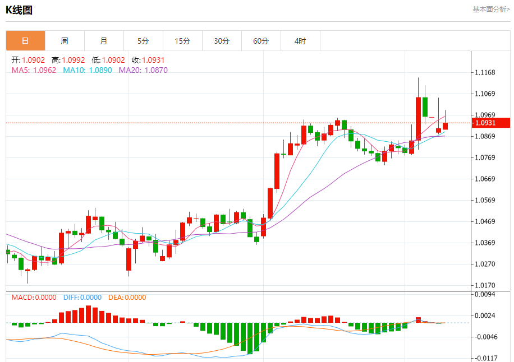Click the MA5: 1.0962 legend value
The height and width of the screenshot is (362, 514).
point(34,70)
